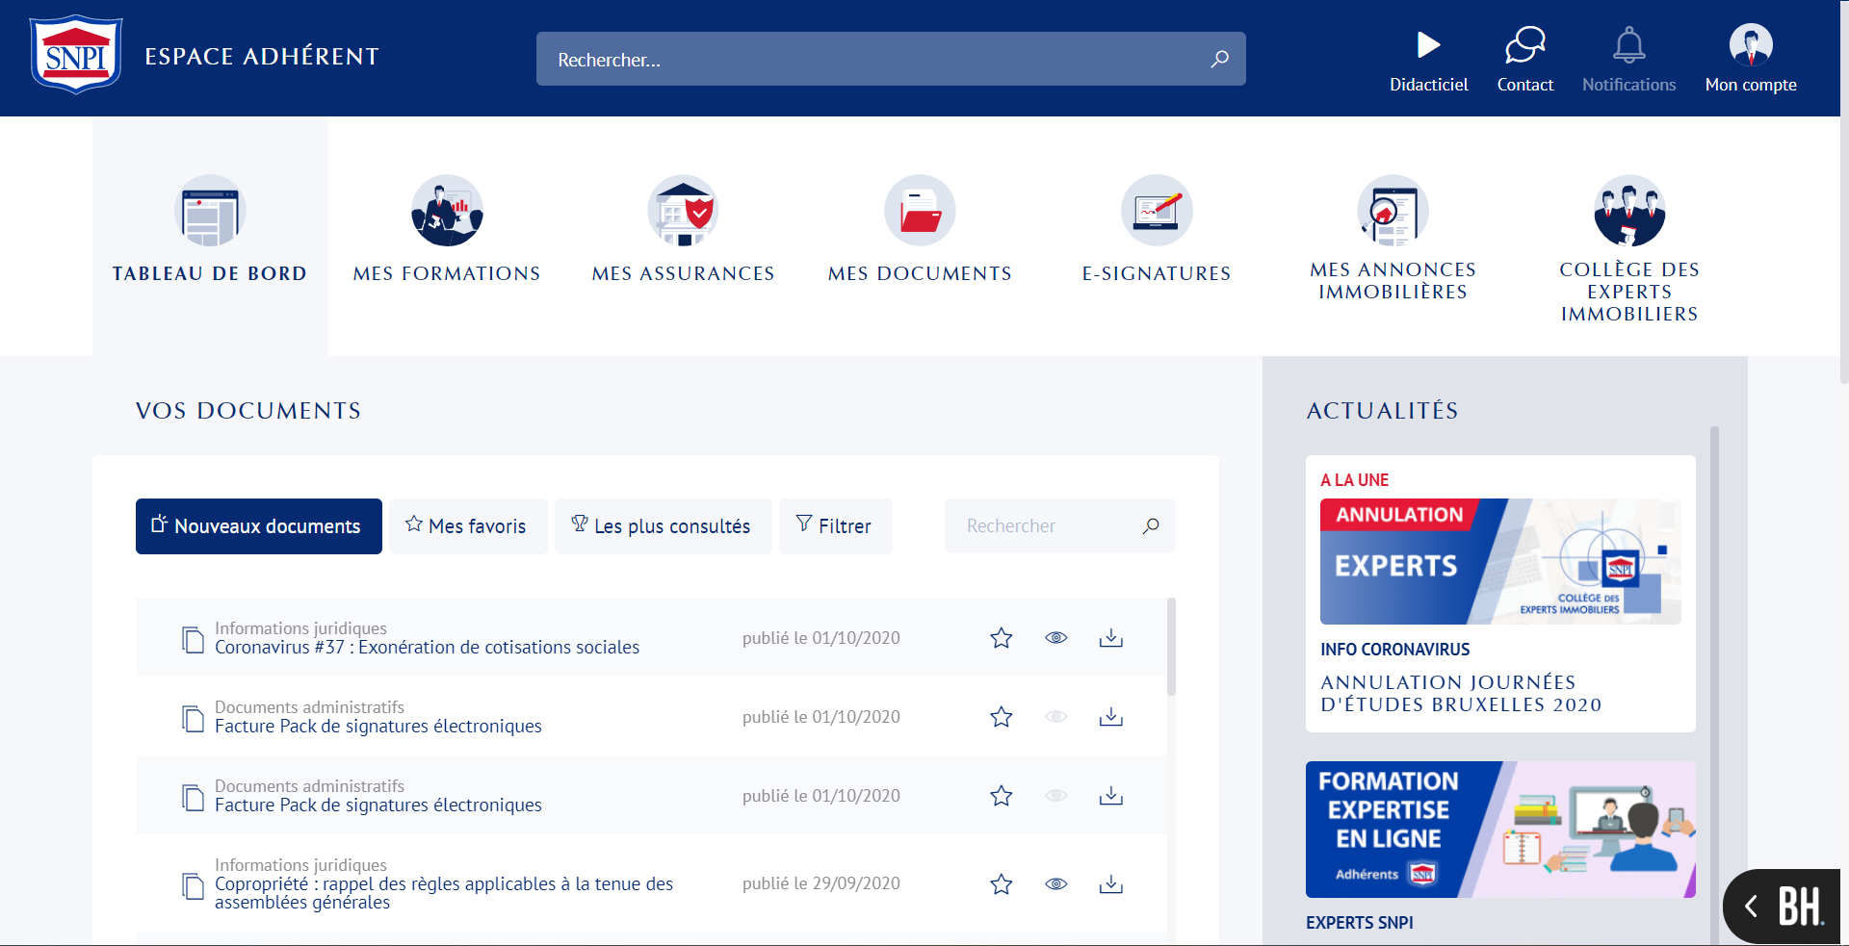Focus the top Rechercher... search field
This screenshot has height=946, width=1849.
click(891, 59)
